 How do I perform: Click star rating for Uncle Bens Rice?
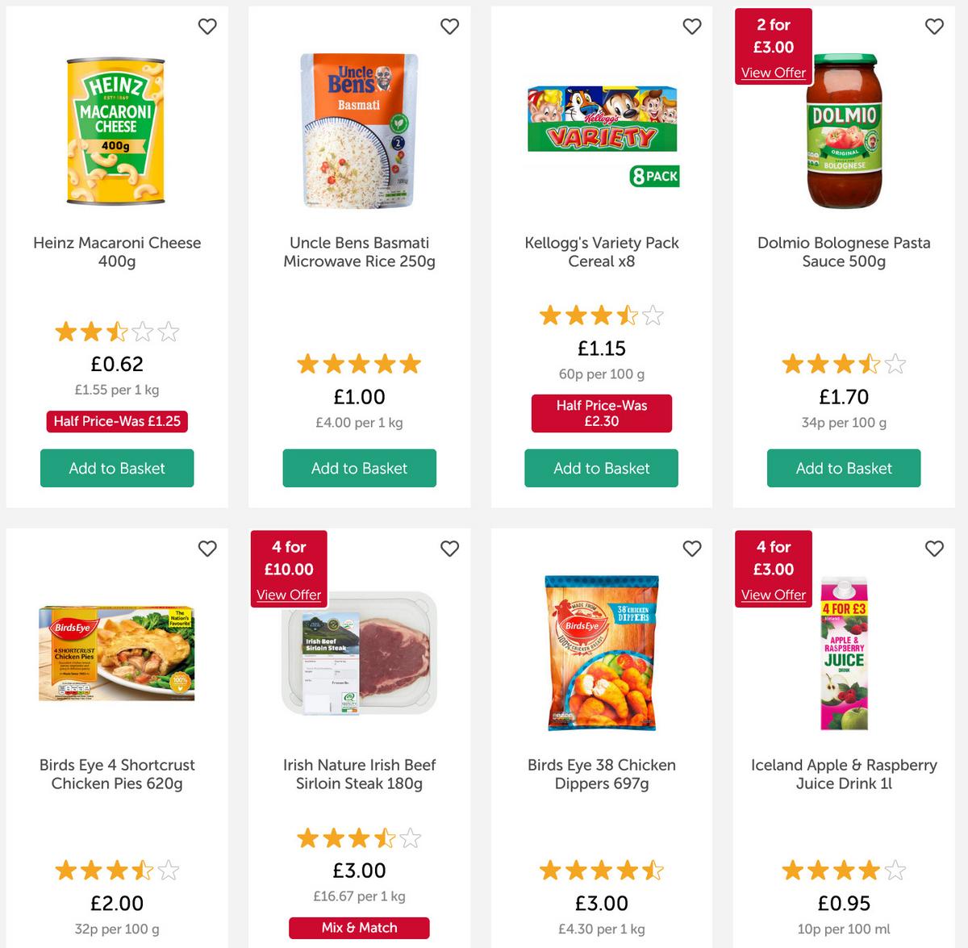359,364
